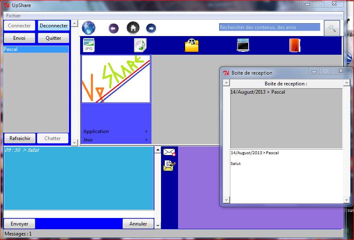Screen dimensions: 354x240
Task: Click the 'Messages : 1' status bar text
Action: [x=18, y=234]
